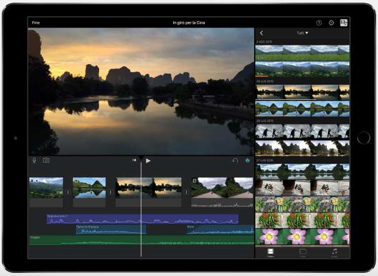This screenshot has height=276, width=378.
Task: Pick the red chili peppers library clip
Action: 302,221
